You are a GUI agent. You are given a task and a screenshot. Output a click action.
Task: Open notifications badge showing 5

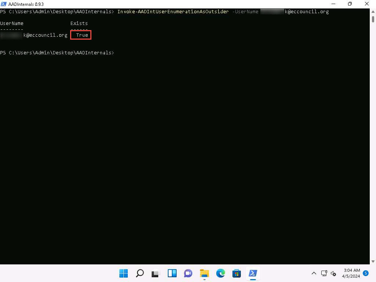point(366,273)
